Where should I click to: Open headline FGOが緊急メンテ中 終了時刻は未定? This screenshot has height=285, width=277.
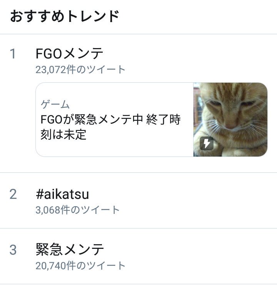click(110, 120)
